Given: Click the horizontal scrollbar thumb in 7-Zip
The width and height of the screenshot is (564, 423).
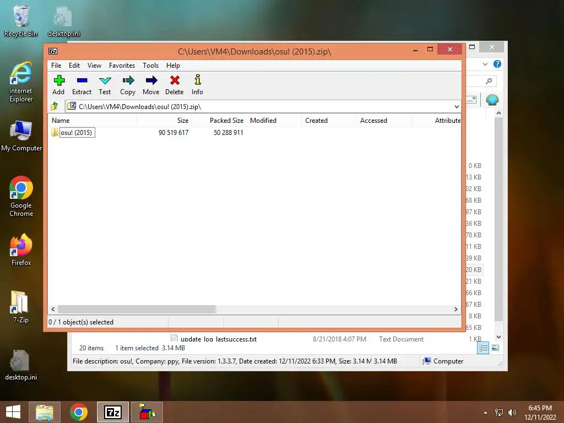Looking at the screenshot, I should click(x=137, y=310).
